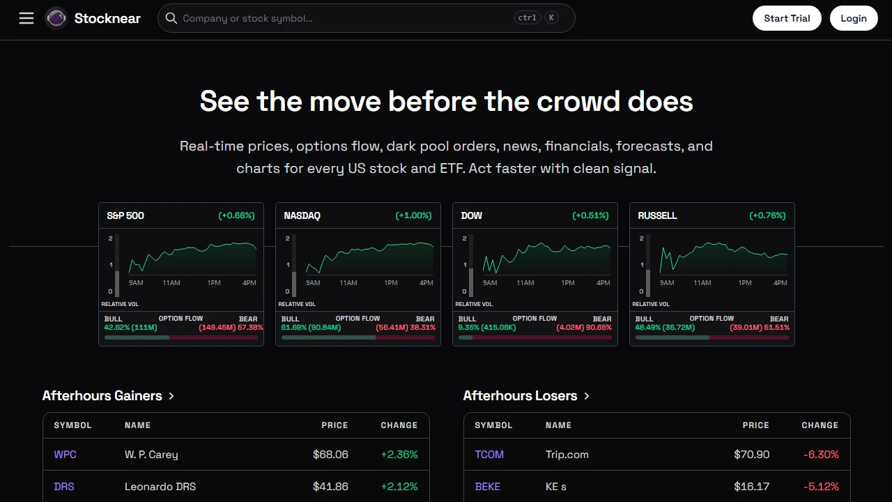Viewport: 892px width, 502px height.
Task: Expand Afterhours Gainers via its chevron
Action: pyautogui.click(x=171, y=396)
